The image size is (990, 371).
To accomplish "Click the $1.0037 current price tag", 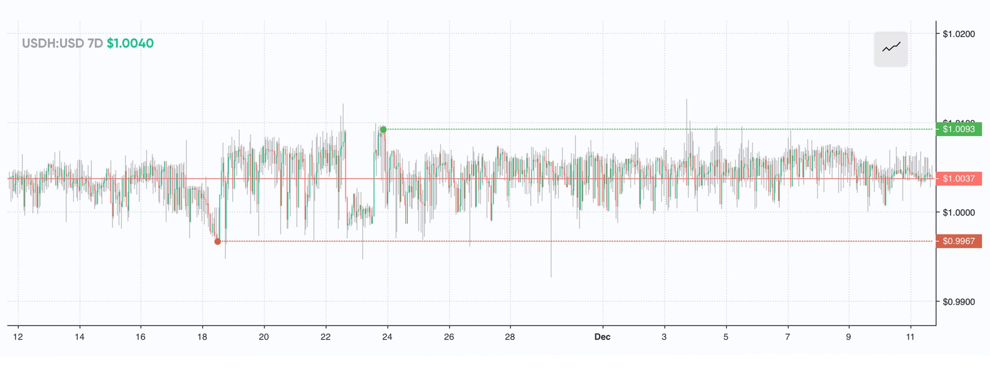I will [959, 179].
